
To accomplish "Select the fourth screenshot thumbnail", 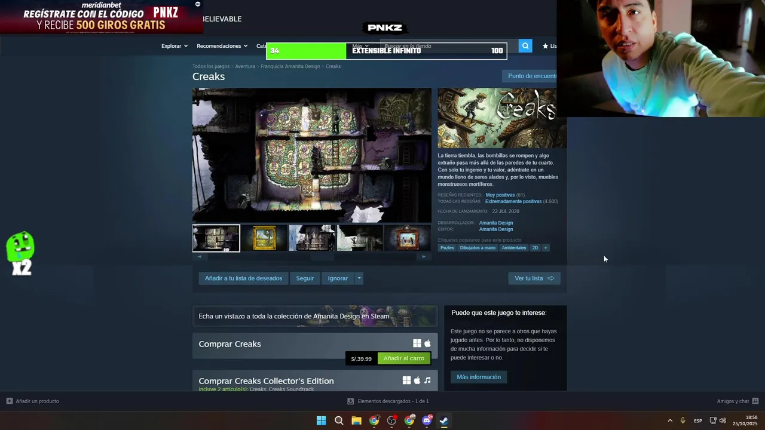I will coord(360,238).
